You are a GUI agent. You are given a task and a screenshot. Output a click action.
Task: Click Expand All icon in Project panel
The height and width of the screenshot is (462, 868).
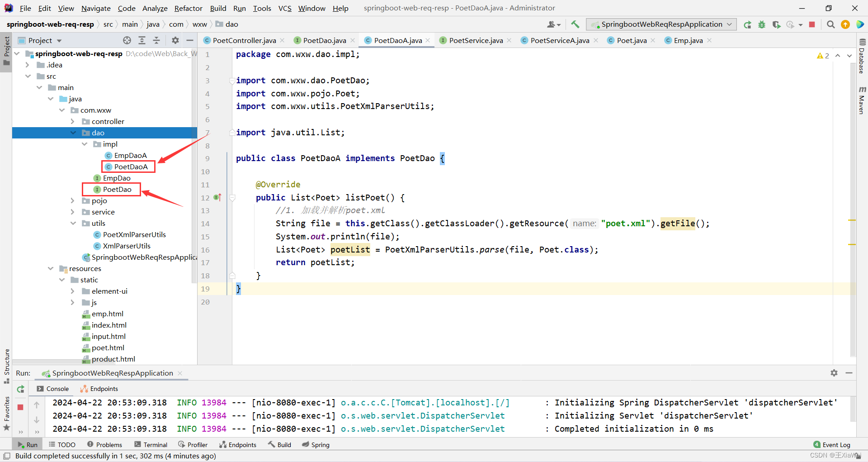click(x=142, y=40)
